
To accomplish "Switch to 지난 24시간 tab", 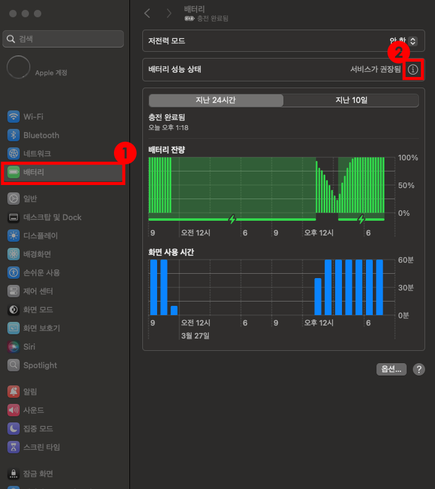I will 216,101.
